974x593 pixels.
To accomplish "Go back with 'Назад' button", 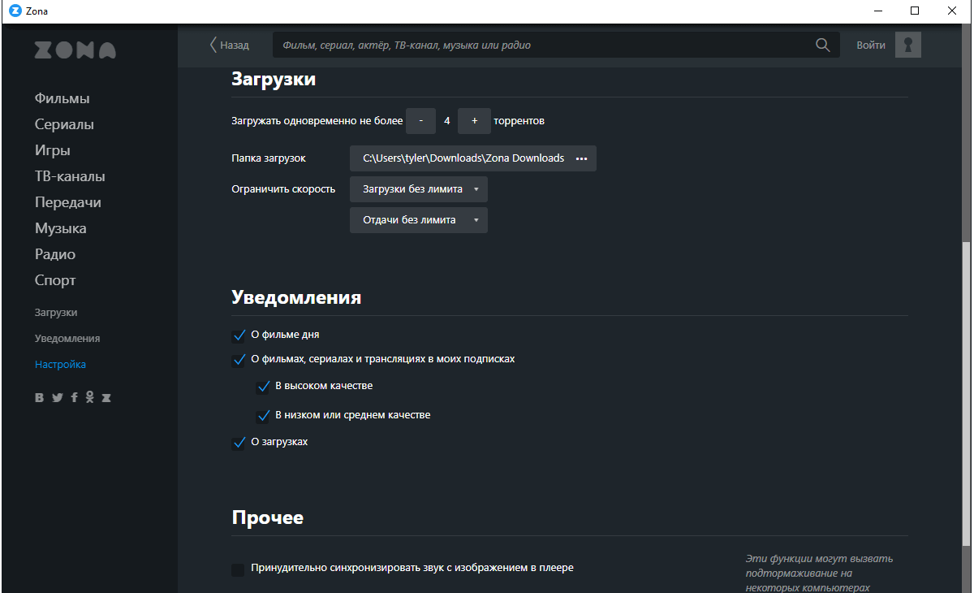I will pyautogui.click(x=229, y=45).
